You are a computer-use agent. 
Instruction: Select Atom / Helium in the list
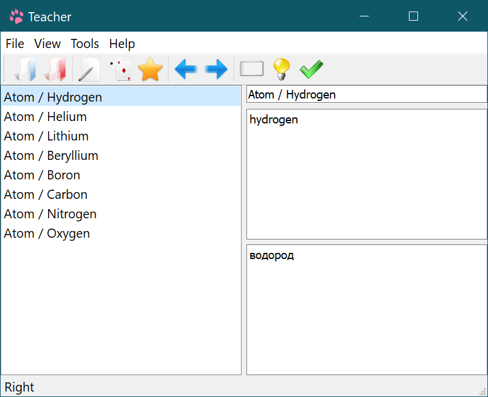click(45, 117)
